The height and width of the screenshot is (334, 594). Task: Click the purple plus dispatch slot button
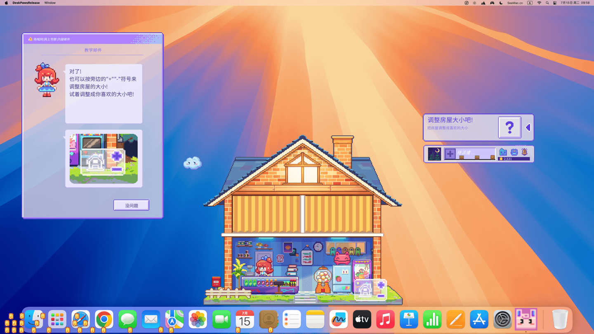point(450,154)
